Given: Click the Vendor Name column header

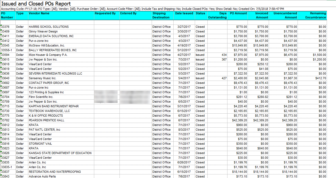Looking at the screenshot, I should click(x=61, y=15).
